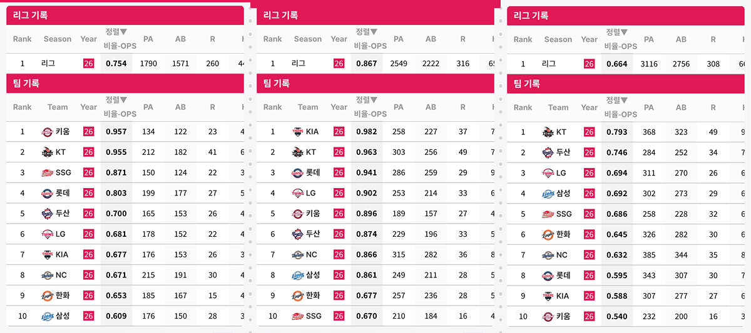The width and height of the screenshot is (751, 333).
Task: Open 정렬▼ sort header above league 0.867
Action: click(367, 31)
